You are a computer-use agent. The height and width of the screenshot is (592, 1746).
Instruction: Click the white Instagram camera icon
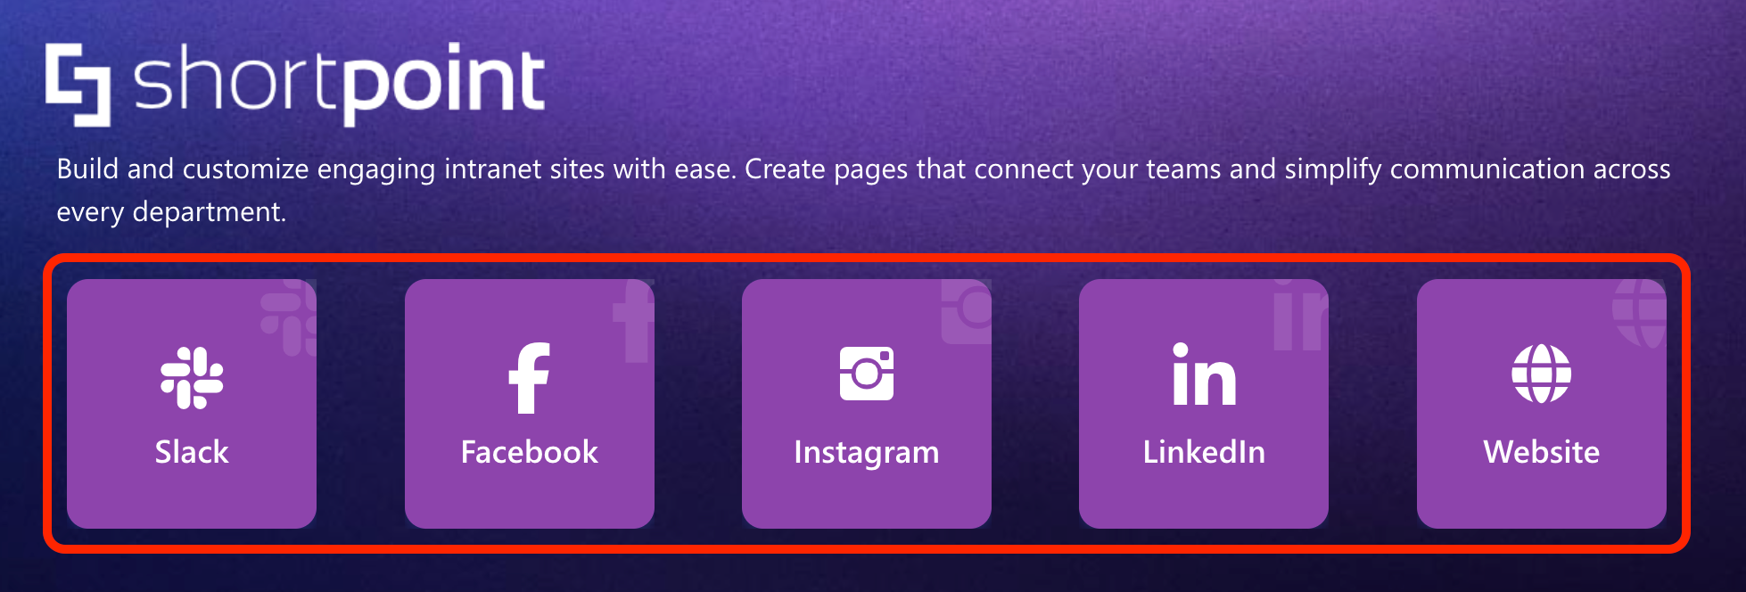tap(867, 374)
